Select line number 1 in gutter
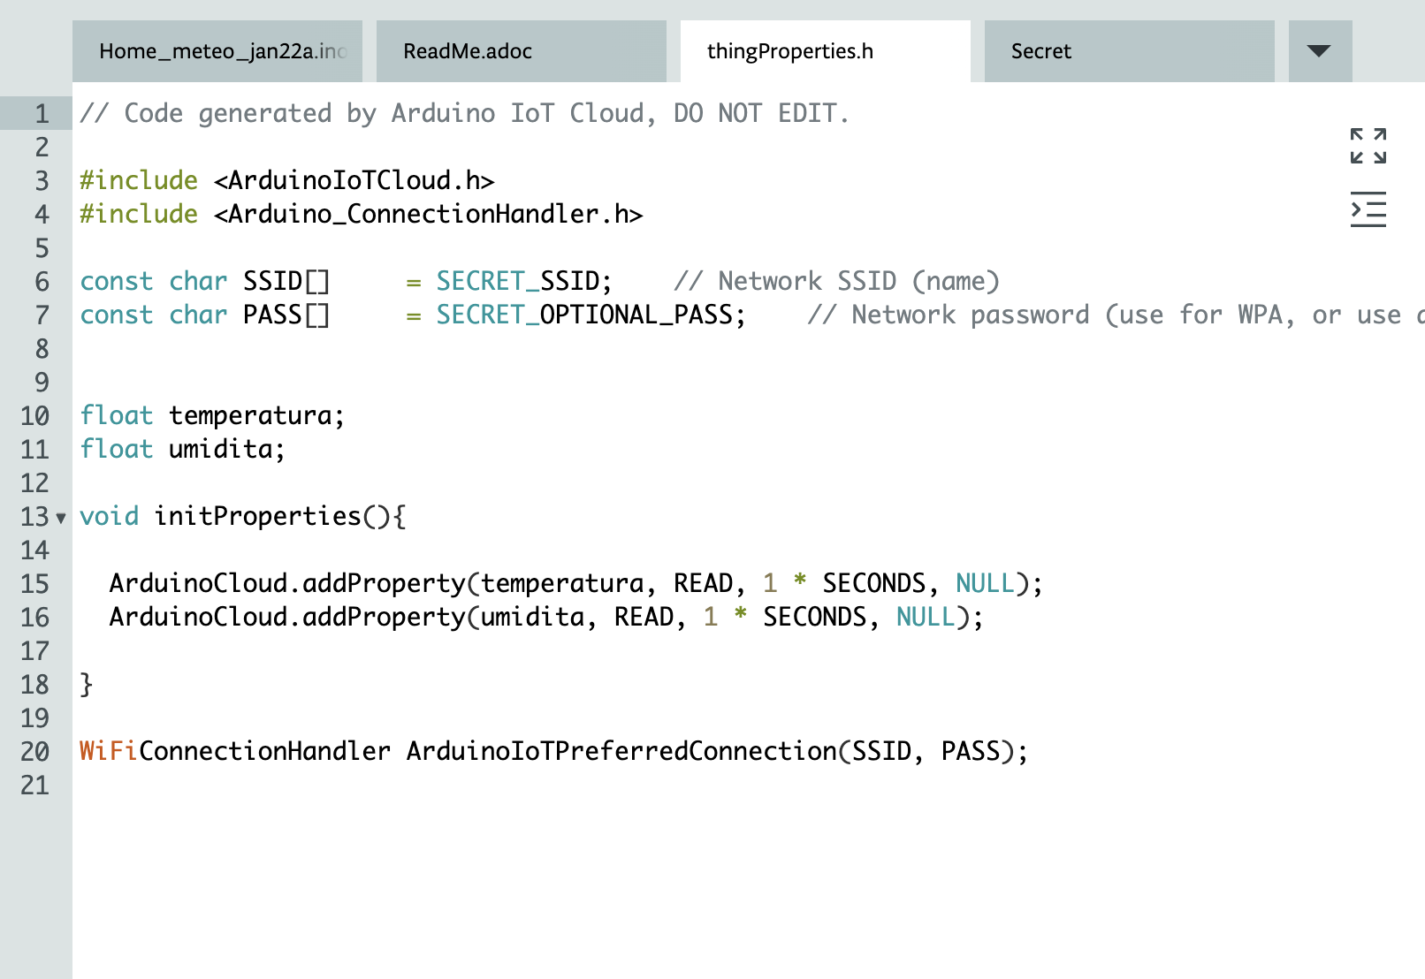Image resolution: width=1425 pixels, height=979 pixels. [x=42, y=114]
